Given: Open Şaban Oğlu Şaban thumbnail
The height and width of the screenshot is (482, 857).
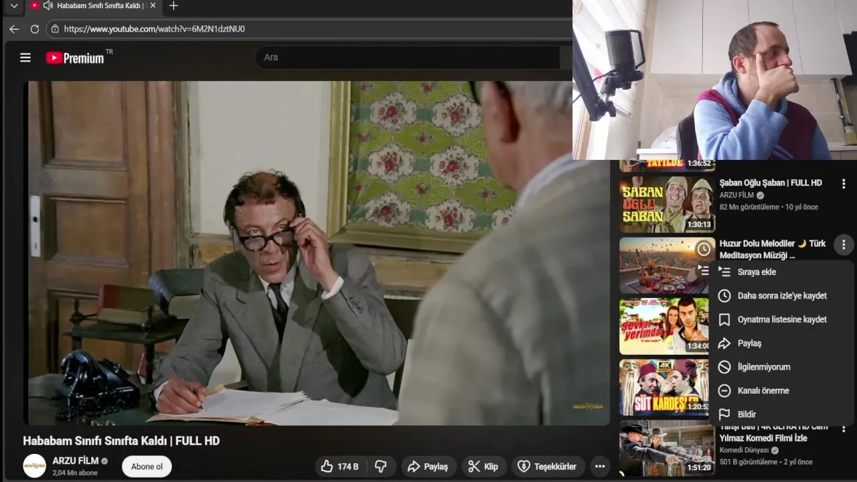Looking at the screenshot, I should (667, 204).
